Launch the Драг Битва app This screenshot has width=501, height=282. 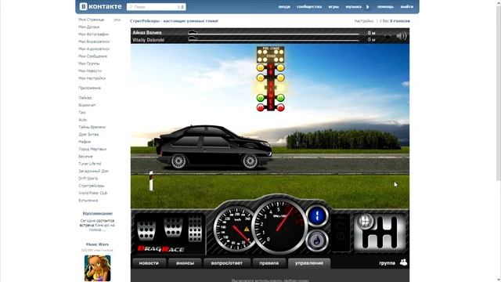pyautogui.click(x=88, y=135)
